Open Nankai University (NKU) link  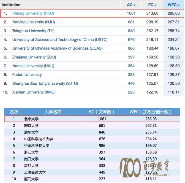click(33, 66)
